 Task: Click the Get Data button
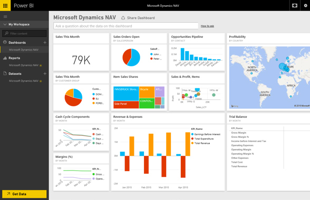(x=24, y=194)
